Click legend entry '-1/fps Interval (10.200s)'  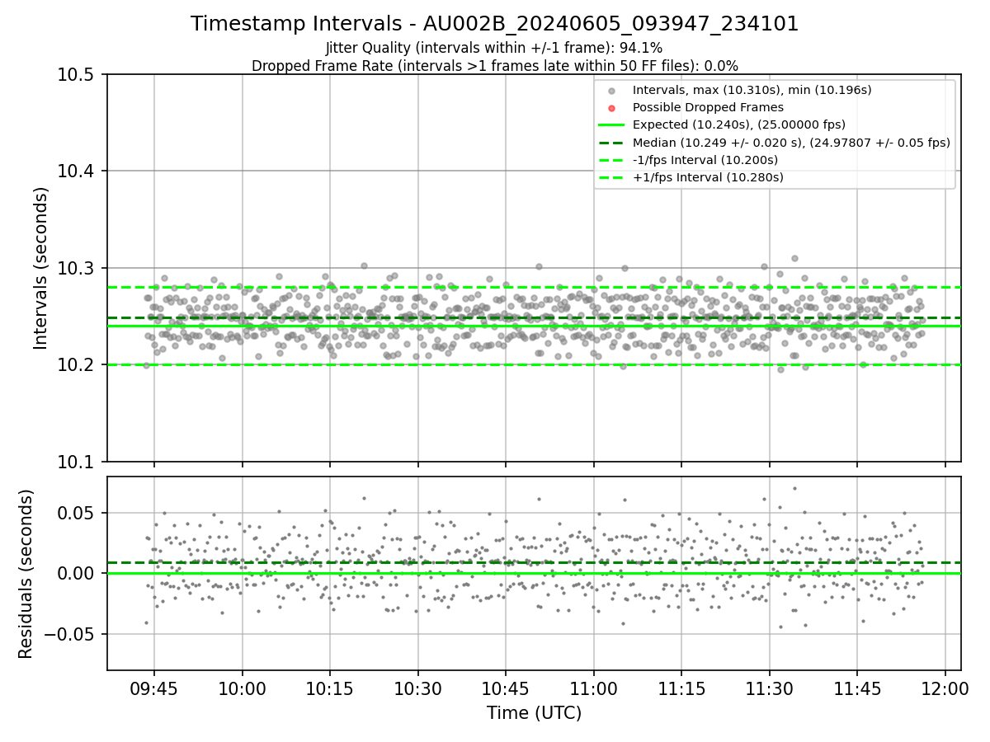[705, 160]
